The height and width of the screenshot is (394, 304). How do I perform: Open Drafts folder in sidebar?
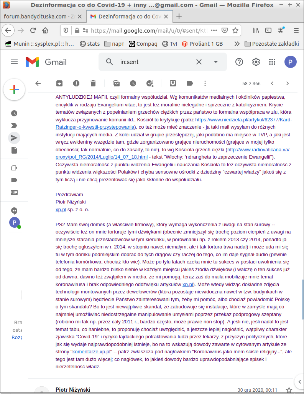[x=14, y=150]
